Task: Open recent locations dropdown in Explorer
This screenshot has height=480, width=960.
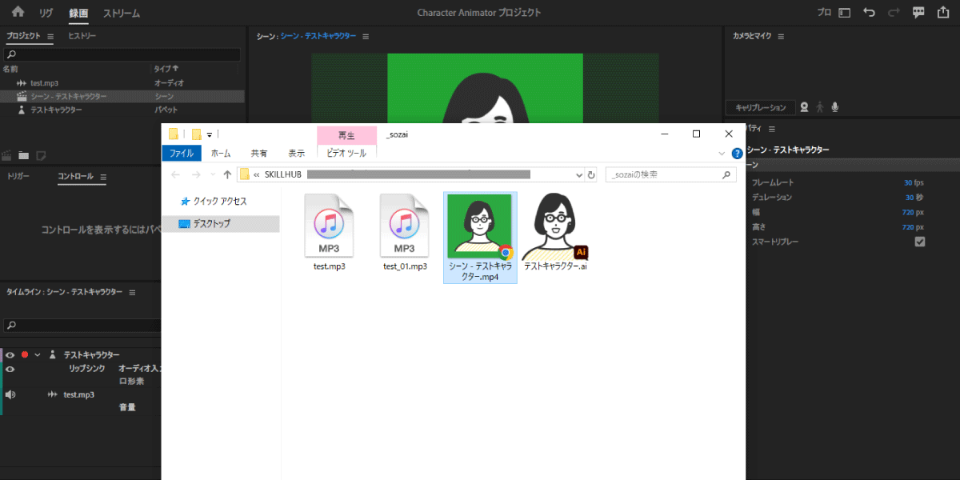Action: [x=212, y=174]
